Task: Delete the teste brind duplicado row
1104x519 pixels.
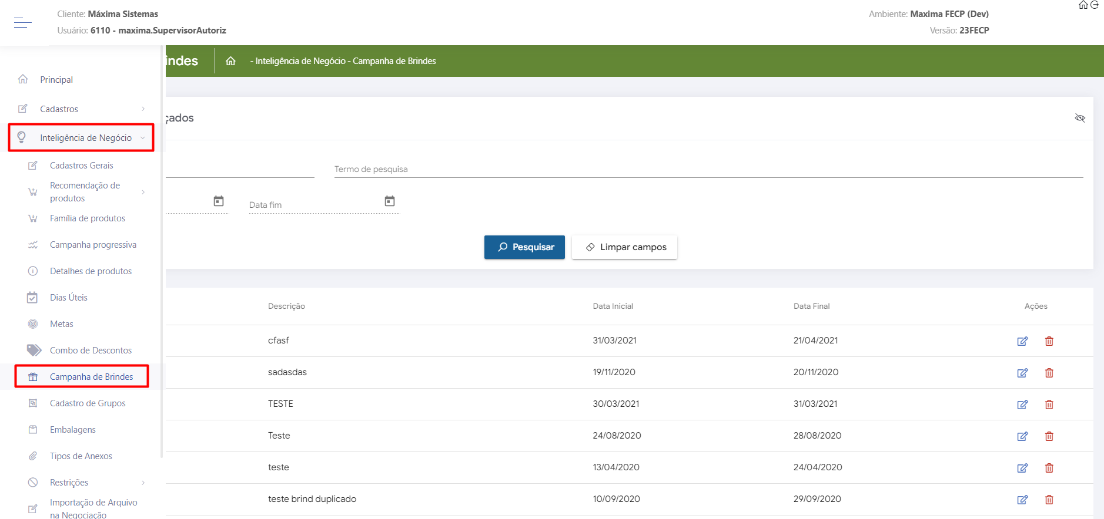Action: (x=1049, y=500)
